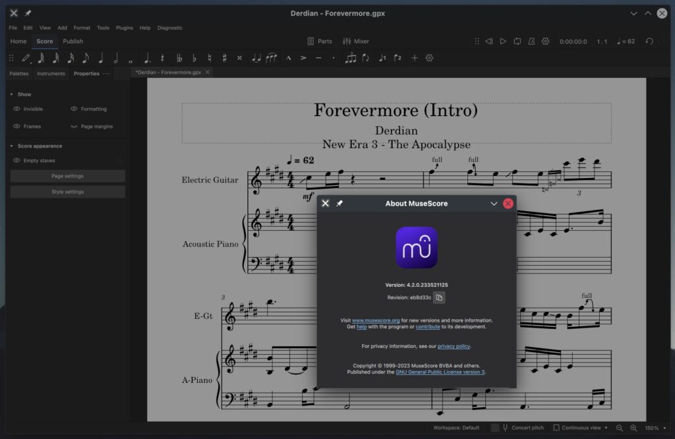
Task: Switch to the Publish tab
Action: 73,41
